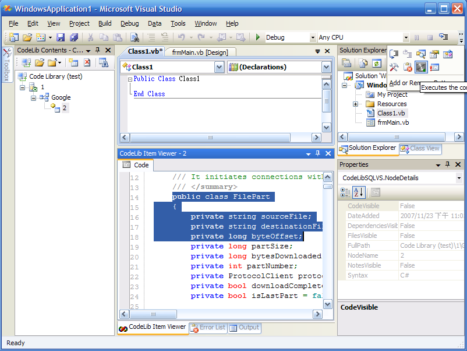Screen dimensions: 467x351
Task: Click the rightmost window with diamonds icon in the overflow popup
Action: coord(448,54)
